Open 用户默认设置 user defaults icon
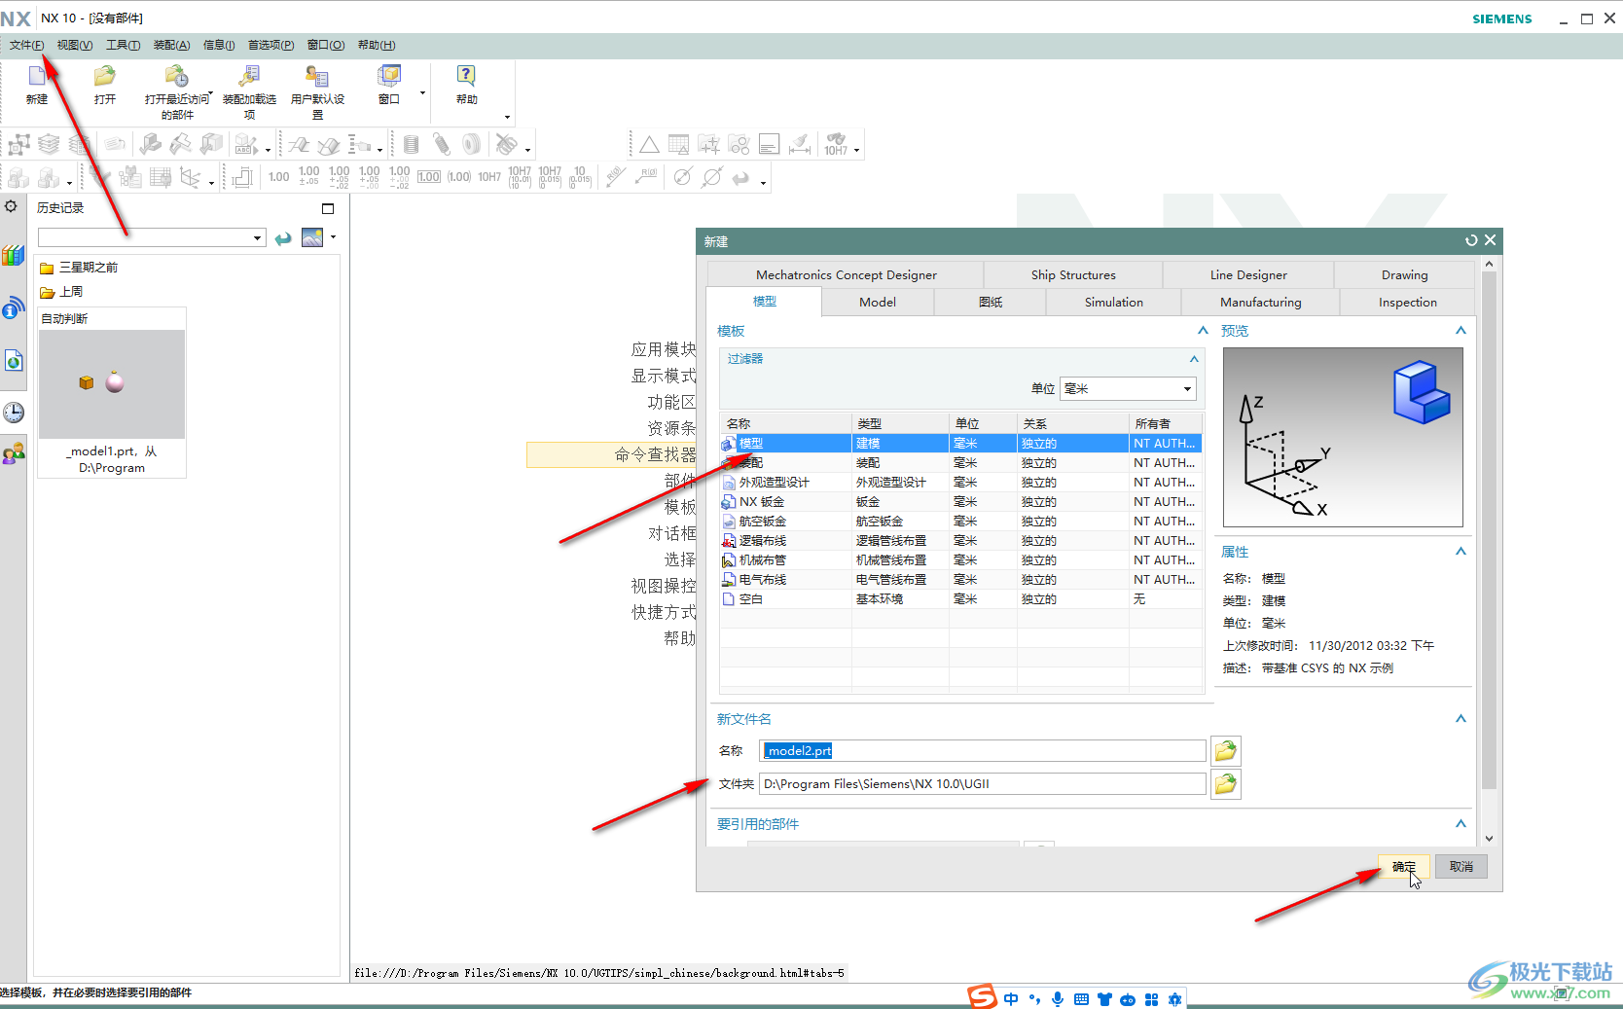Viewport: 1623px width, 1009px height. pos(317,76)
